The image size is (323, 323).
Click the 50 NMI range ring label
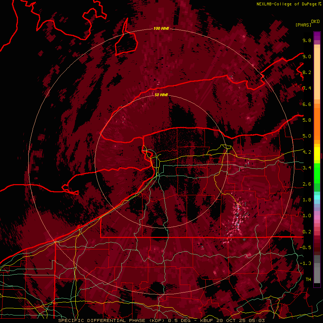click(x=161, y=95)
